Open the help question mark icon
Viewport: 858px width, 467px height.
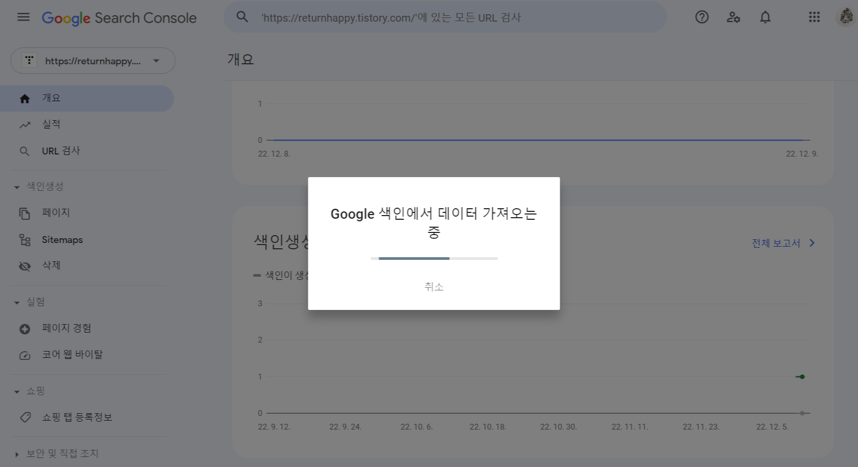point(702,17)
